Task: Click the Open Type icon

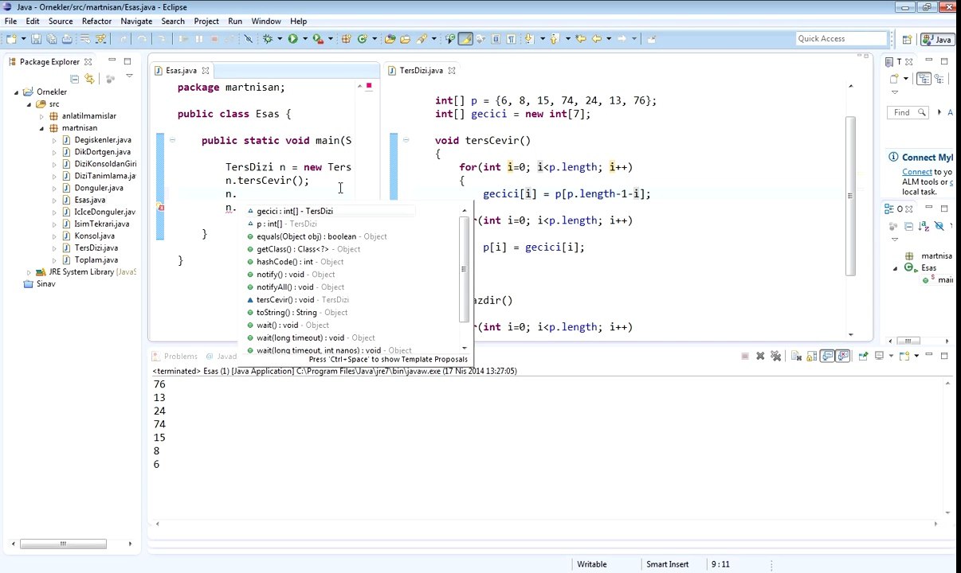Action: click(x=390, y=38)
